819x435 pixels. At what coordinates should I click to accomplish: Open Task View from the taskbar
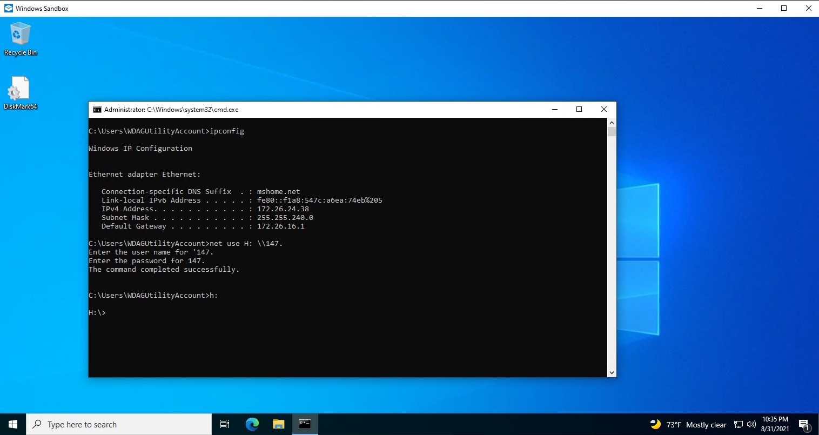pyautogui.click(x=225, y=424)
